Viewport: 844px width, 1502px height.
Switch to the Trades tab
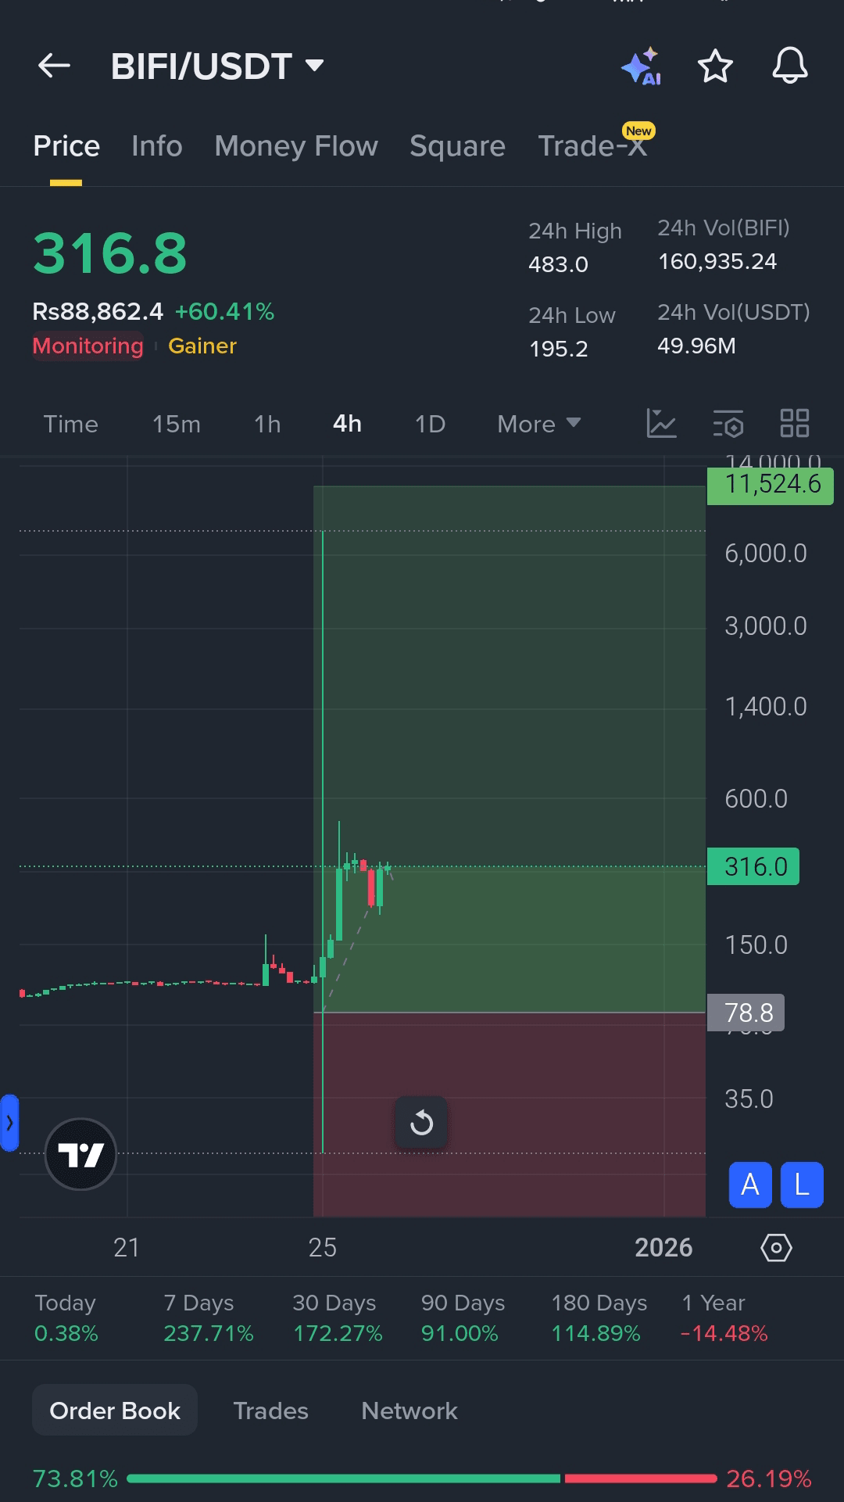270,1411
